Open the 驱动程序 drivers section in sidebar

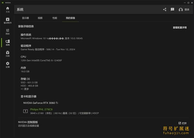7,21
